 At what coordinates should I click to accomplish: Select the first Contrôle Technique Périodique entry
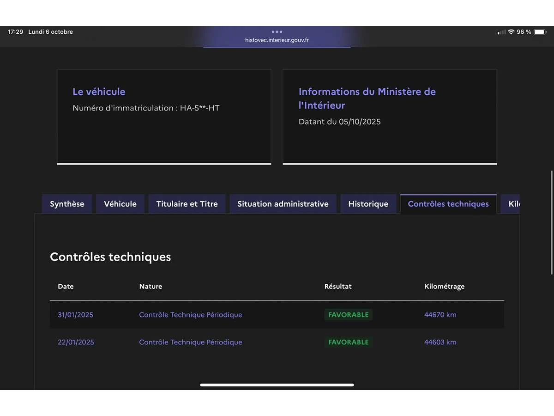point(190,315)
